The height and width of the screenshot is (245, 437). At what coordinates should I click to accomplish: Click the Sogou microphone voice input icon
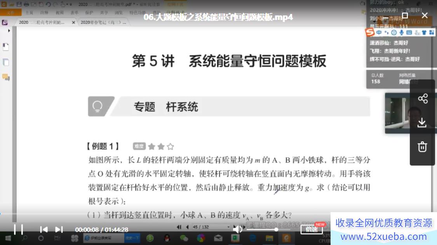(401, 33)
